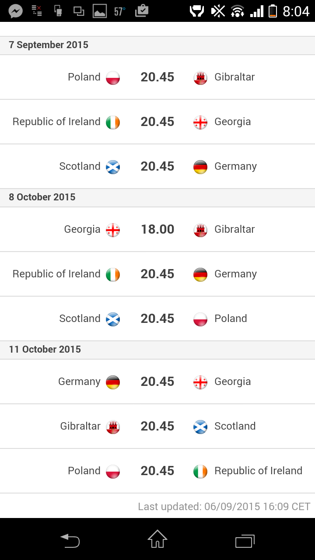Screen dimensions: 315x560
Task: Open Poland vs Gibraltar 20.45 kickoff time
Action: pos(157,77)
